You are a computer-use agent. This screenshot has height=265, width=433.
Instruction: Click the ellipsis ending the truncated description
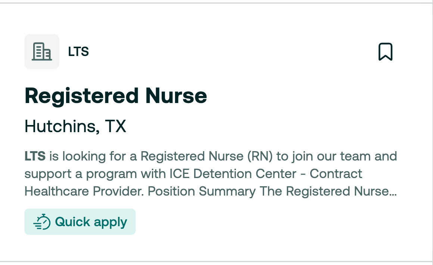pyautogui.click(x=393, y=192)
